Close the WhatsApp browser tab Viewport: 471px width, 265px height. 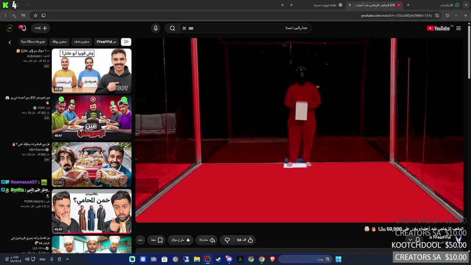[x=408, y=5]
